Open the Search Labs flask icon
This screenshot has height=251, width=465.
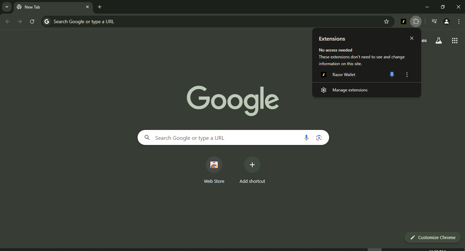pyautogui.click(x=439, y=41)
